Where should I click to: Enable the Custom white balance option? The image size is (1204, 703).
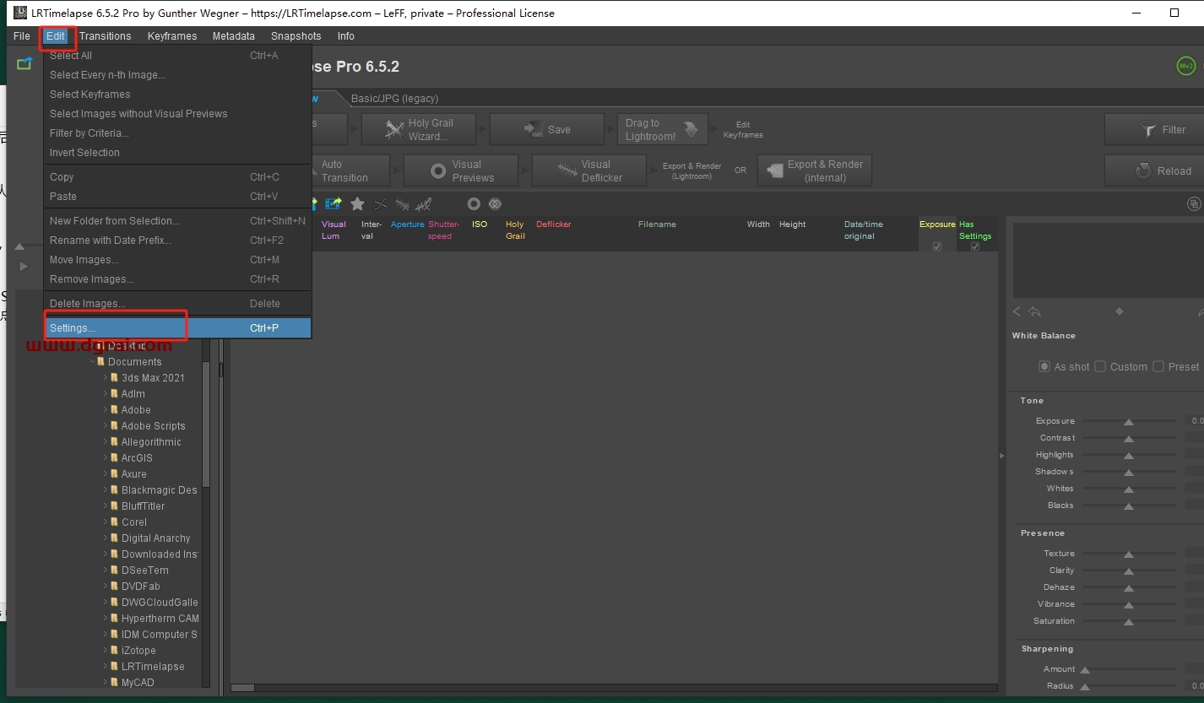coord(1100,366)
